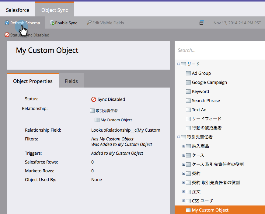Click Edit Visible Fields
The width and height of the screenshot is (265, 214).
pyautogui.click(x=106, y=22)
